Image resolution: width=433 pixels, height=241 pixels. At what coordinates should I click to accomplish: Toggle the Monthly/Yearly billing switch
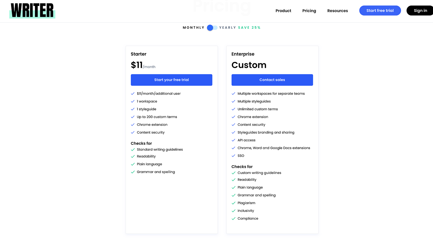point(212,28)
